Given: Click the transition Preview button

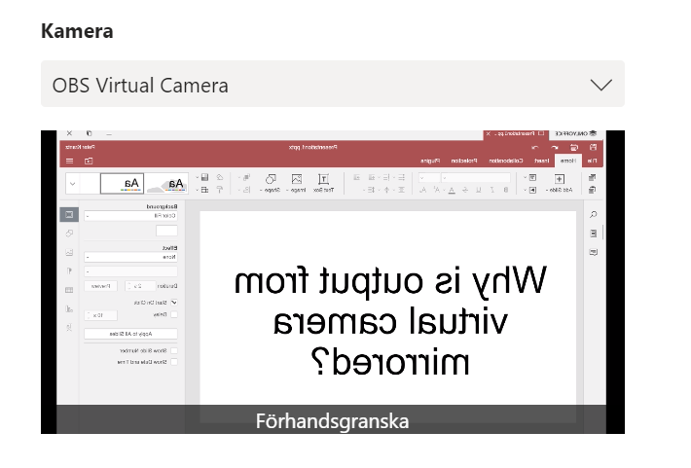Looking at the screenshot, I should point(100,286).
